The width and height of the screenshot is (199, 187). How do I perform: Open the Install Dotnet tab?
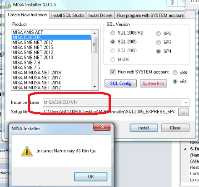100,15
